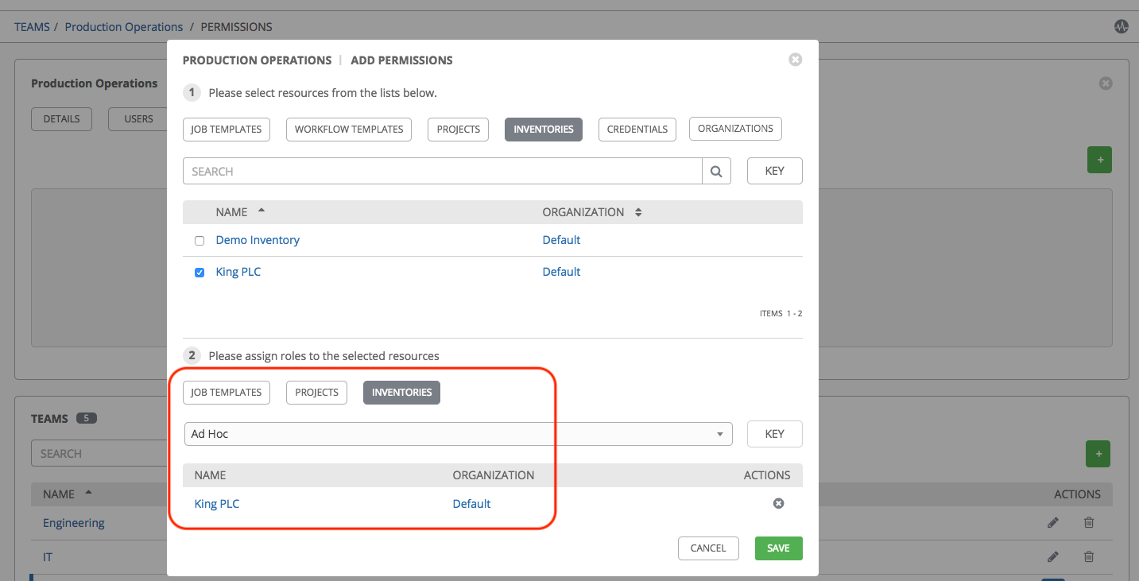Screen dimensions: 1139x581
Task: Open the Ad Hoc role dropdown
Action: [x=457, y=434]
